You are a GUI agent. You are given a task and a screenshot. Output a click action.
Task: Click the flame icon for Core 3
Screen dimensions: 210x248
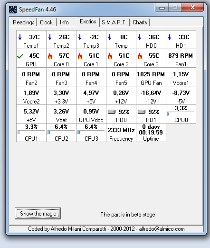click(140, 56)
